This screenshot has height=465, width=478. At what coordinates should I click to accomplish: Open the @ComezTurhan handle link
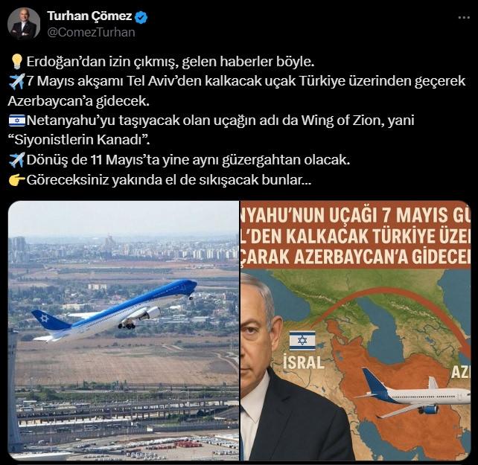point(91,32)
